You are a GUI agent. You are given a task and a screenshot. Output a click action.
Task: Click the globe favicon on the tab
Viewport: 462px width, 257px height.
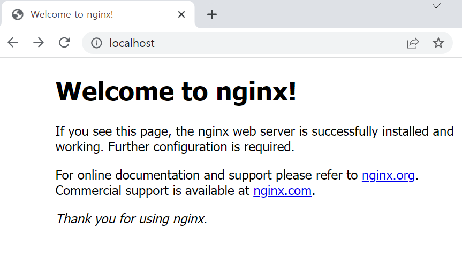pos(18,14)
